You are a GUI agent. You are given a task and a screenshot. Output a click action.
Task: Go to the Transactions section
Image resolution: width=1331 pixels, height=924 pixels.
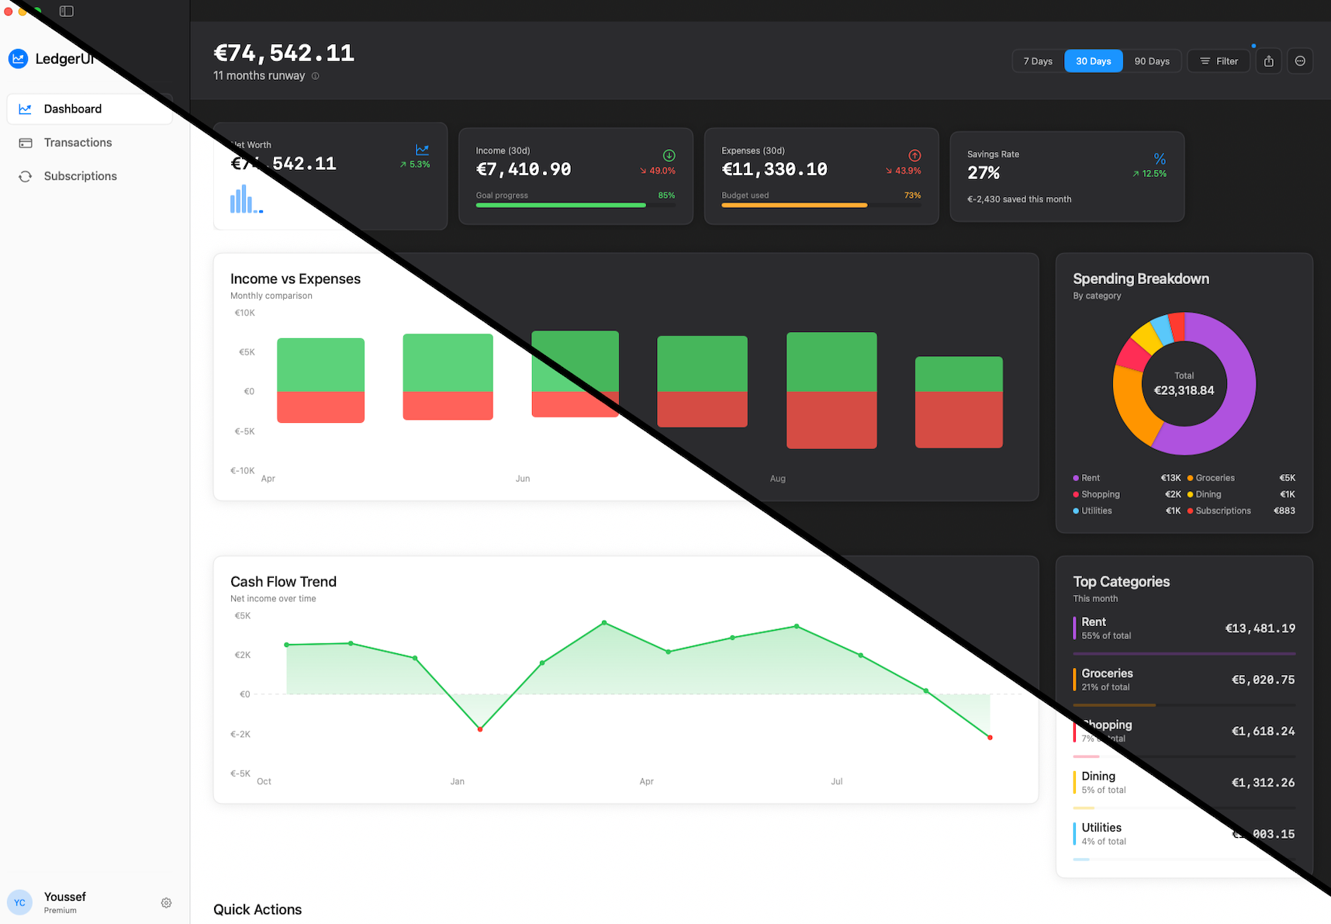[78, 142]
